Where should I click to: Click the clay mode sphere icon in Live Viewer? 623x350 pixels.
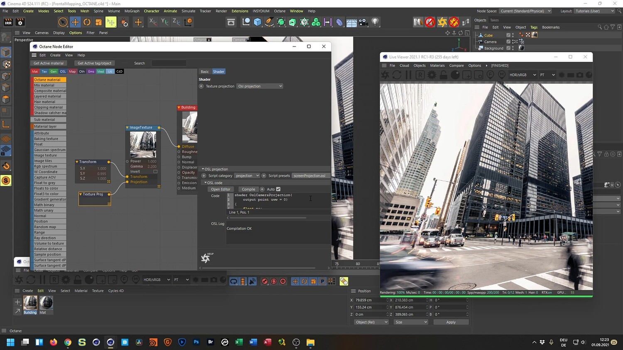[455, 75]
